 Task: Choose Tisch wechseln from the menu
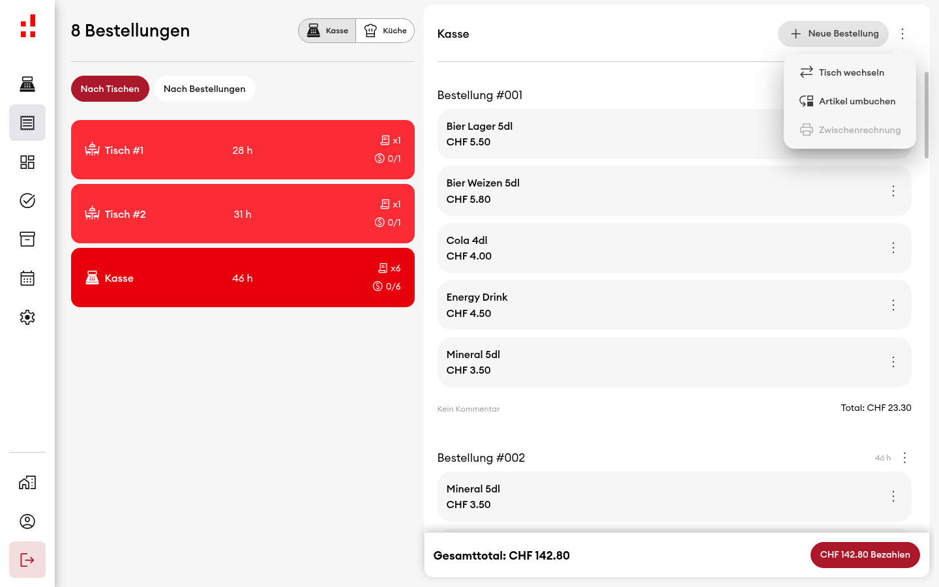[850, 72]
